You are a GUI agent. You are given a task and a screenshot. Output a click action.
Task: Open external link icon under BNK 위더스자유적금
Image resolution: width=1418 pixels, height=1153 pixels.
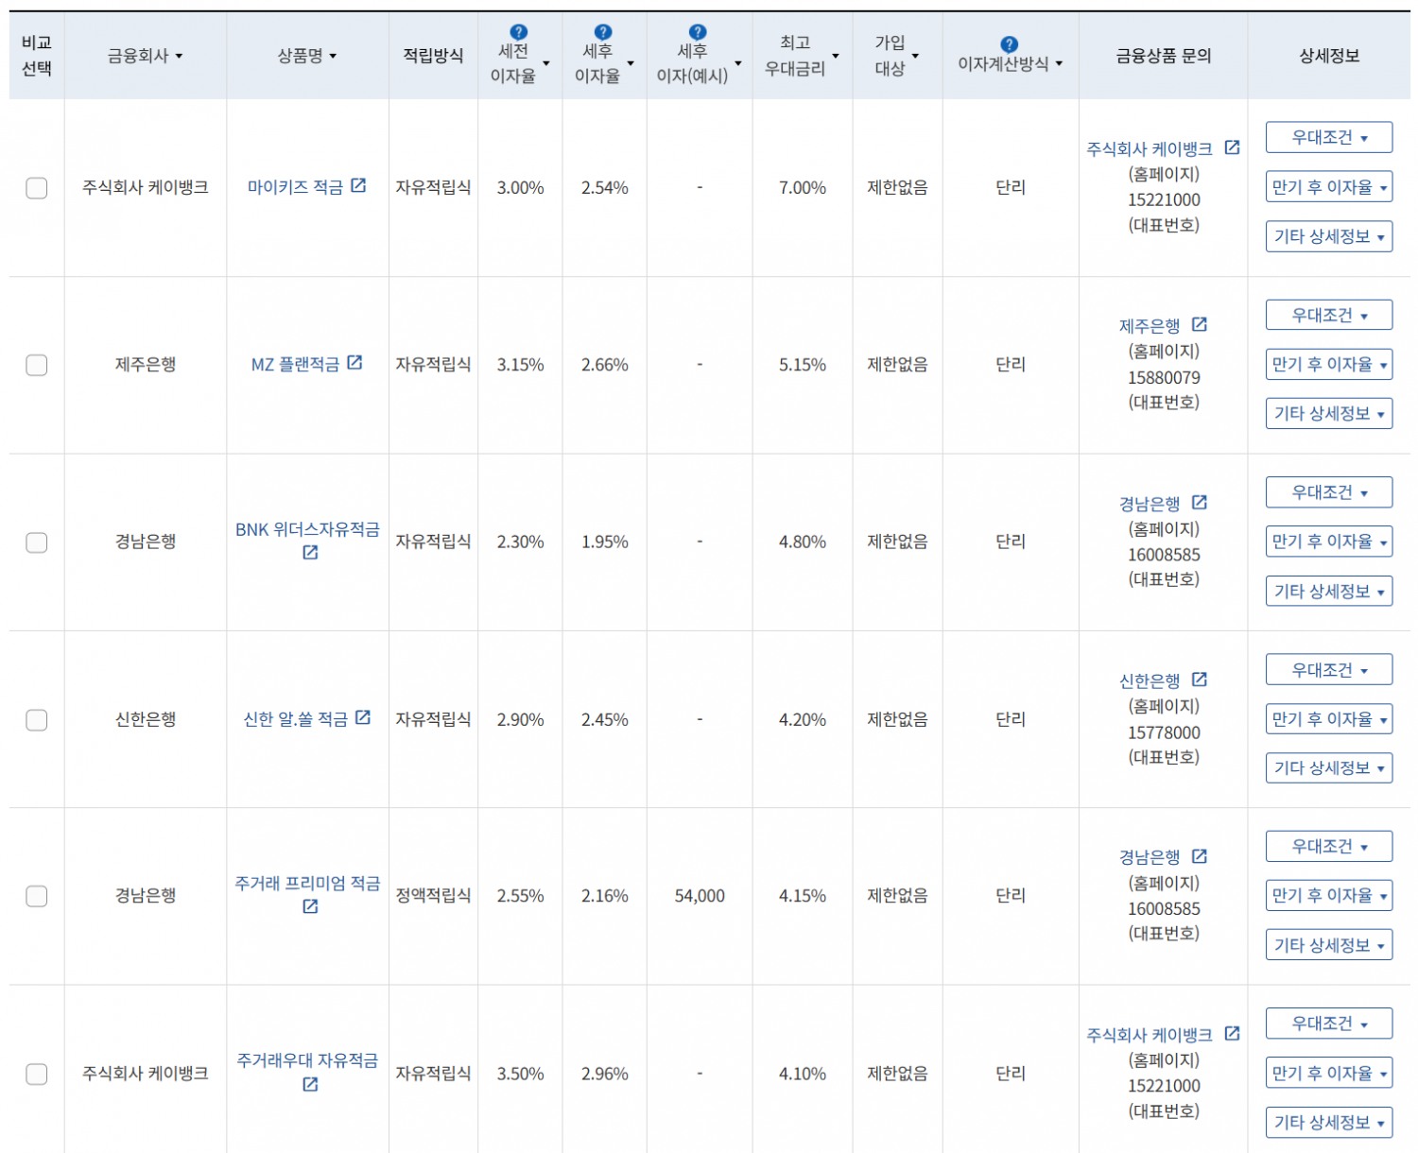[x=310, y=552]
